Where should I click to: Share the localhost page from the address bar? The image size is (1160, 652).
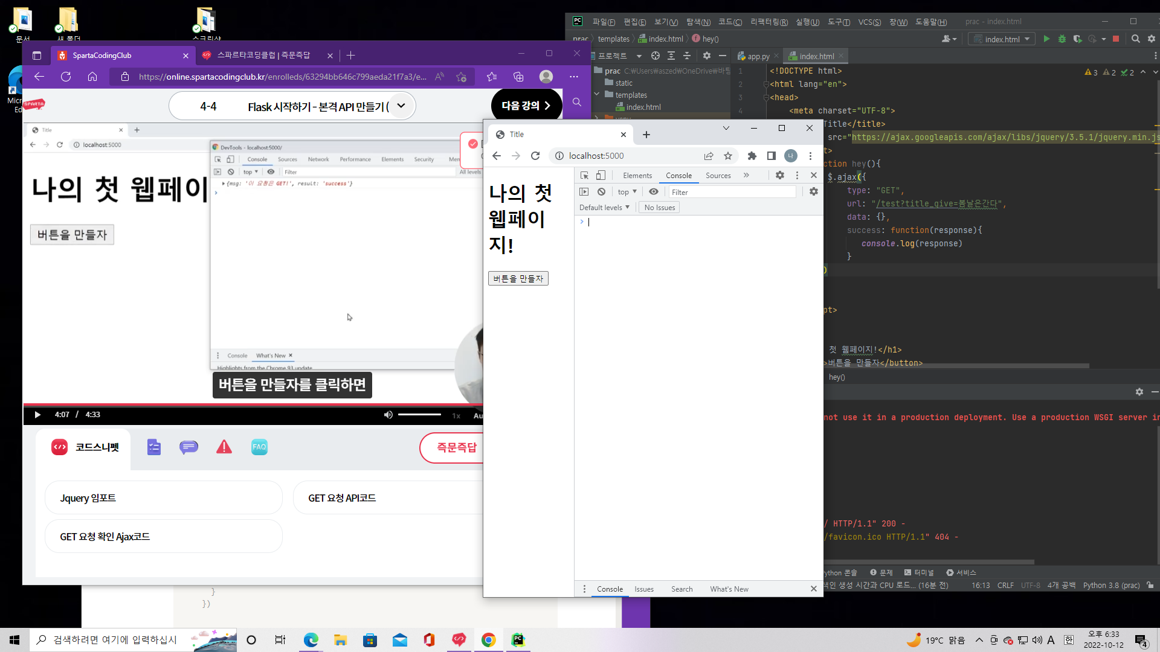(709, 156)
